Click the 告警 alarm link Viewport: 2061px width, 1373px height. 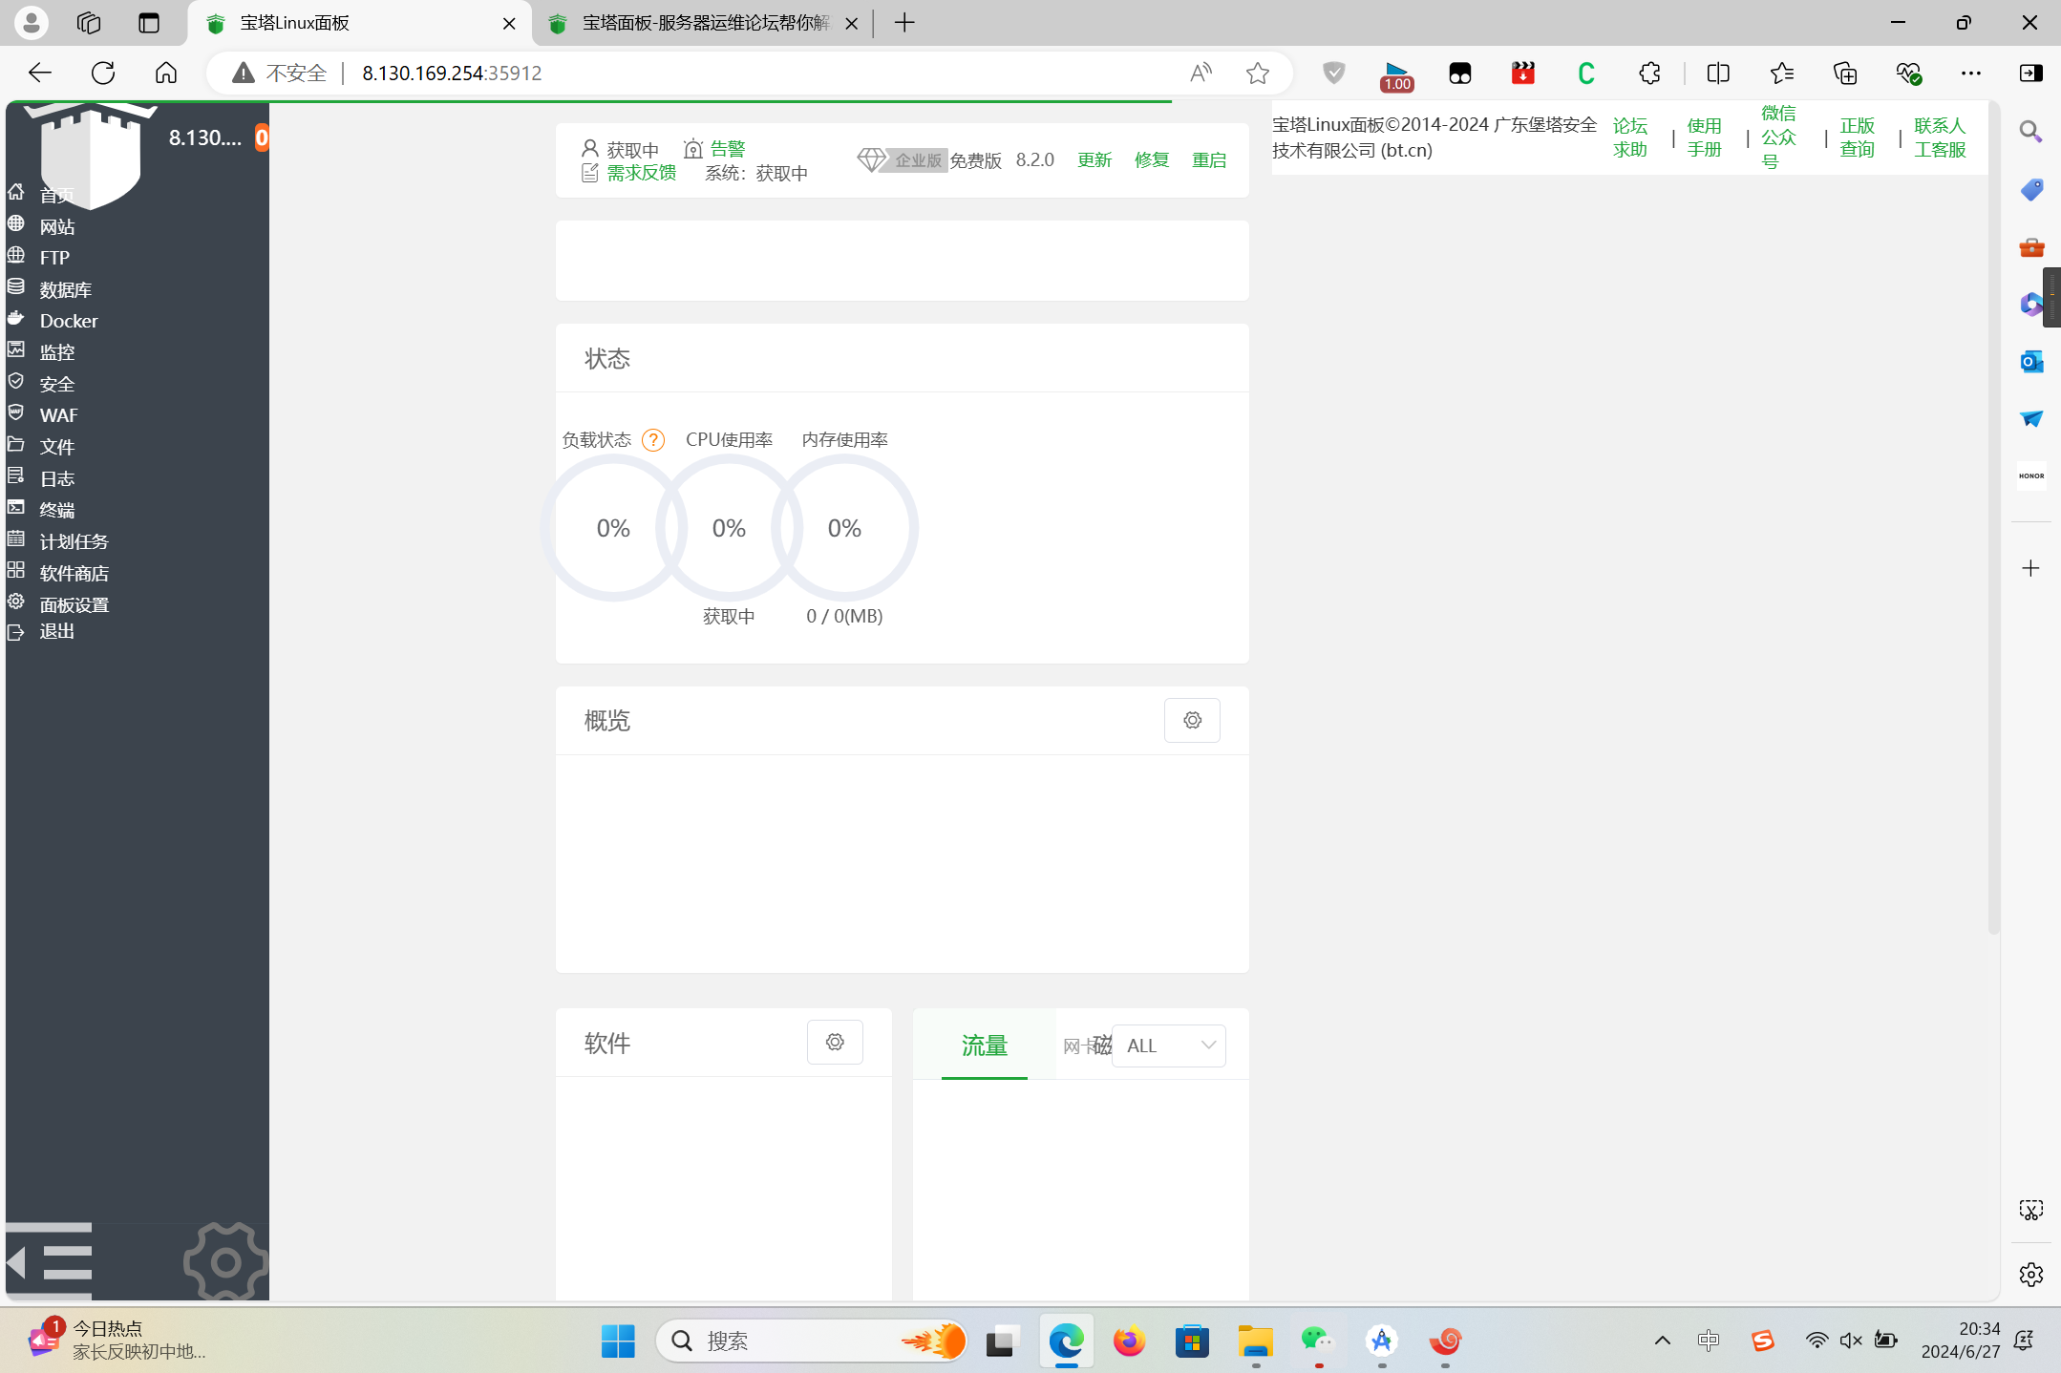click(727, 148)
